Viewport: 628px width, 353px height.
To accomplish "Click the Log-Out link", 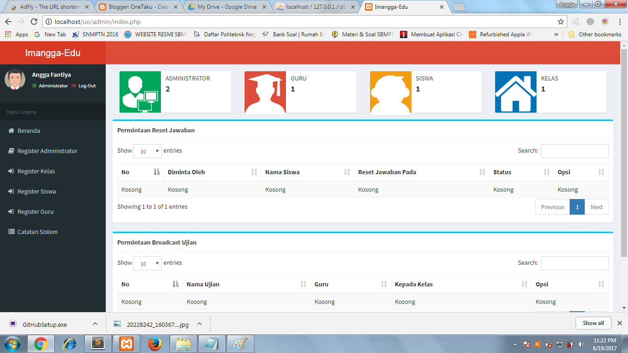I will pyautogui.click(x=84, y=85).
